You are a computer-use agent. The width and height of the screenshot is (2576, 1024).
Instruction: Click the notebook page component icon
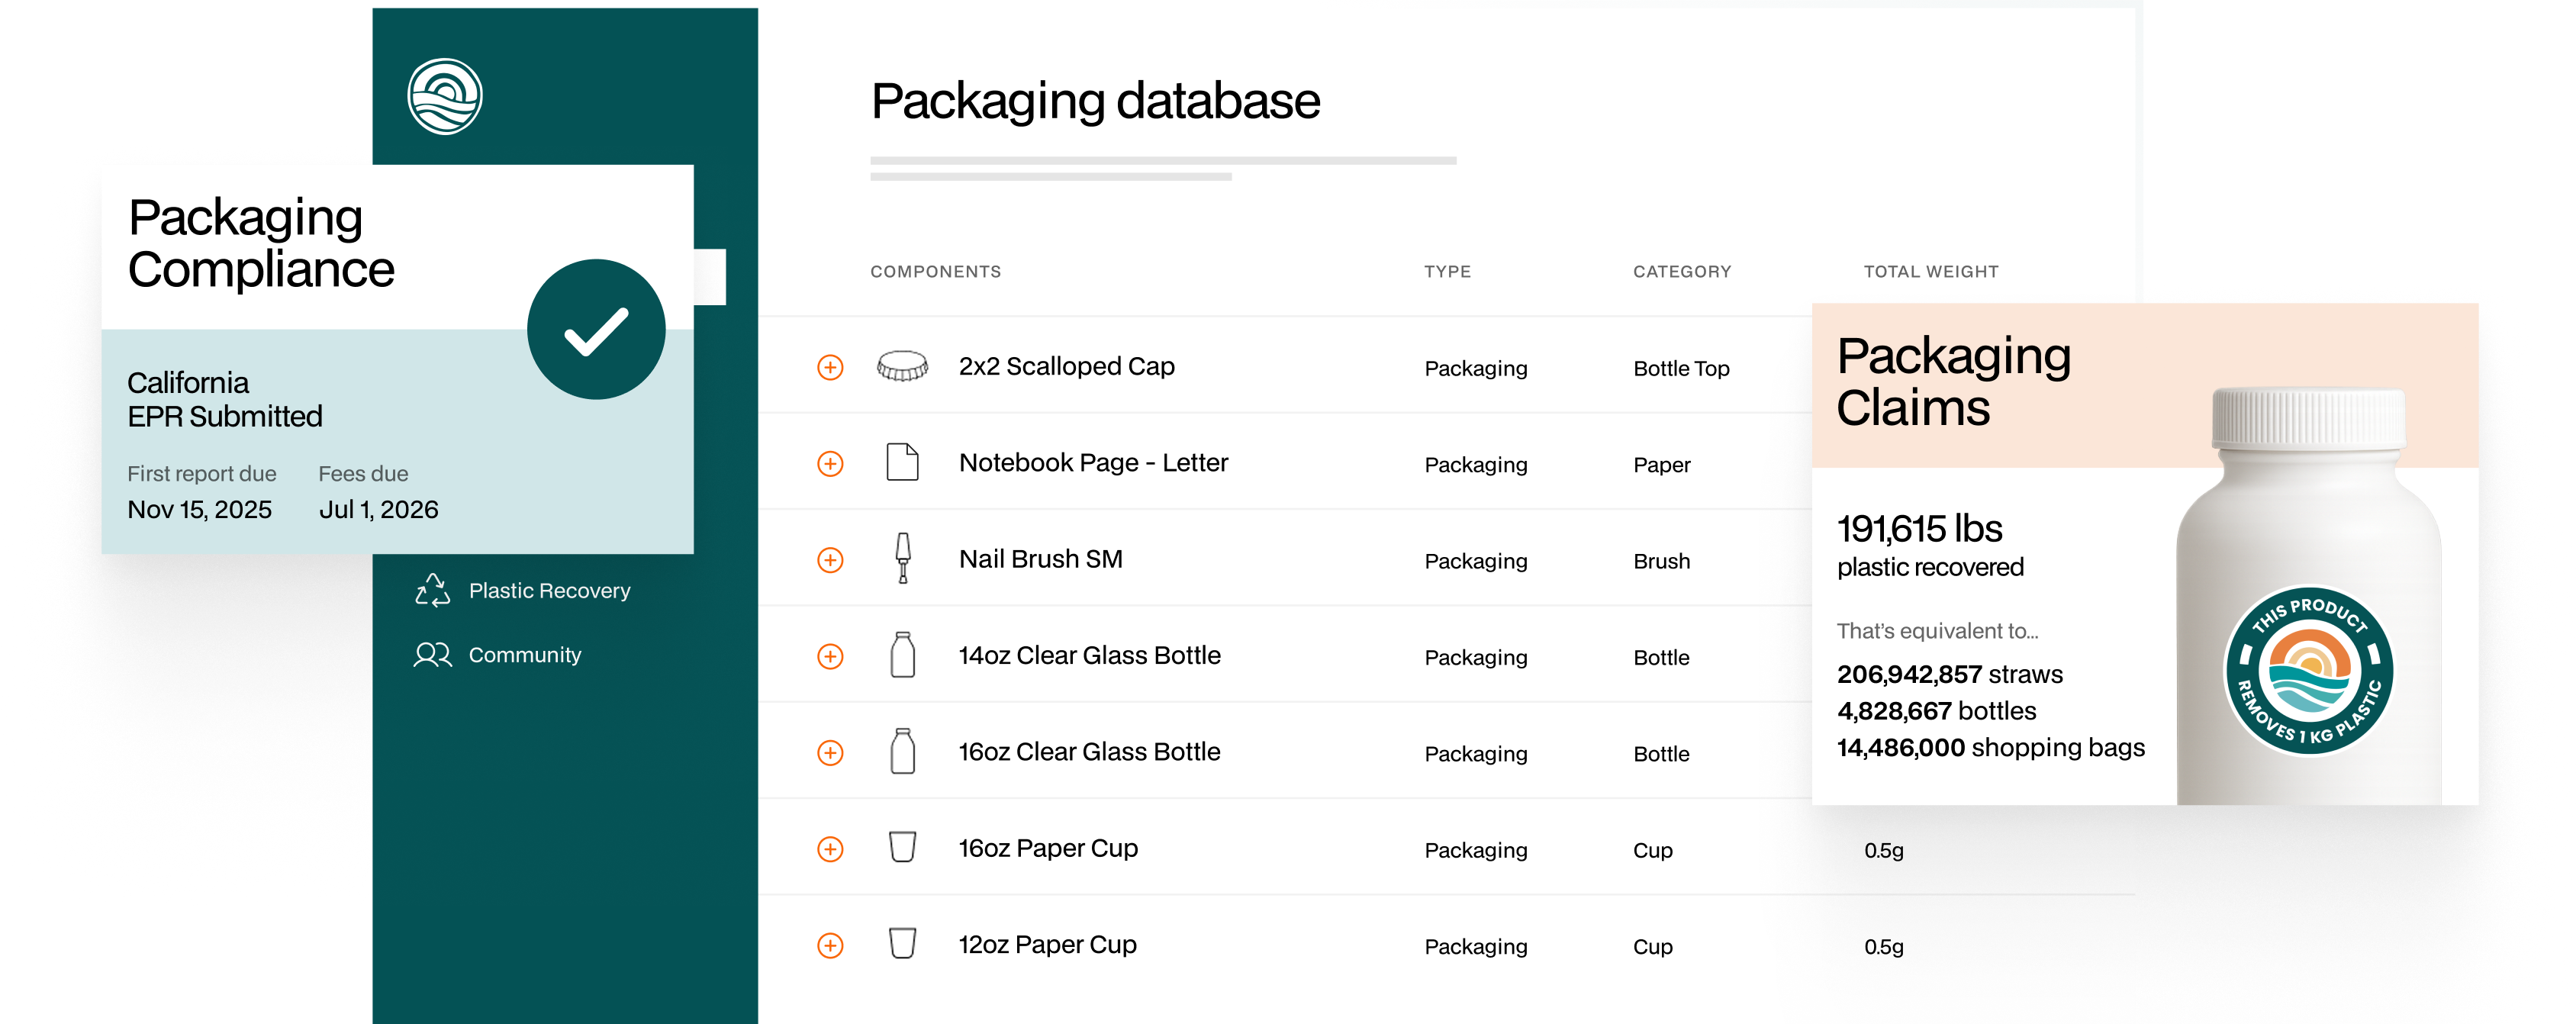(902, 462)
